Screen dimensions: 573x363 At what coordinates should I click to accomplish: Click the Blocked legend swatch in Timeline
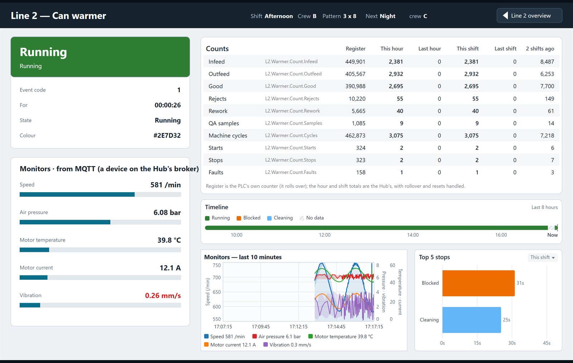pyautogui.click(x=239, y=218)
